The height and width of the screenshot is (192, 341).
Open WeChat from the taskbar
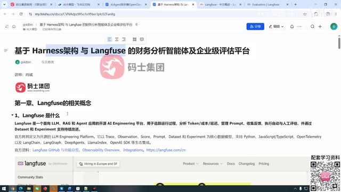coord(37,188)
